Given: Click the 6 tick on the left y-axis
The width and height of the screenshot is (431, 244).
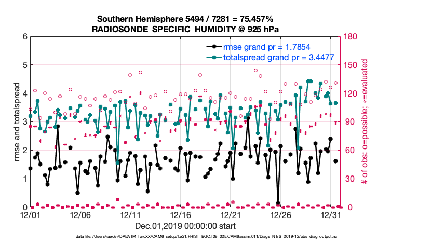Looking at the screenshot, I should (24, 37).
